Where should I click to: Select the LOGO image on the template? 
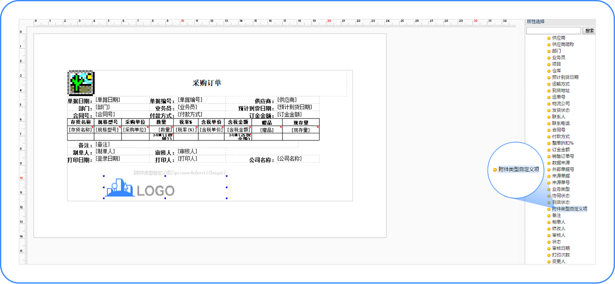140,188
